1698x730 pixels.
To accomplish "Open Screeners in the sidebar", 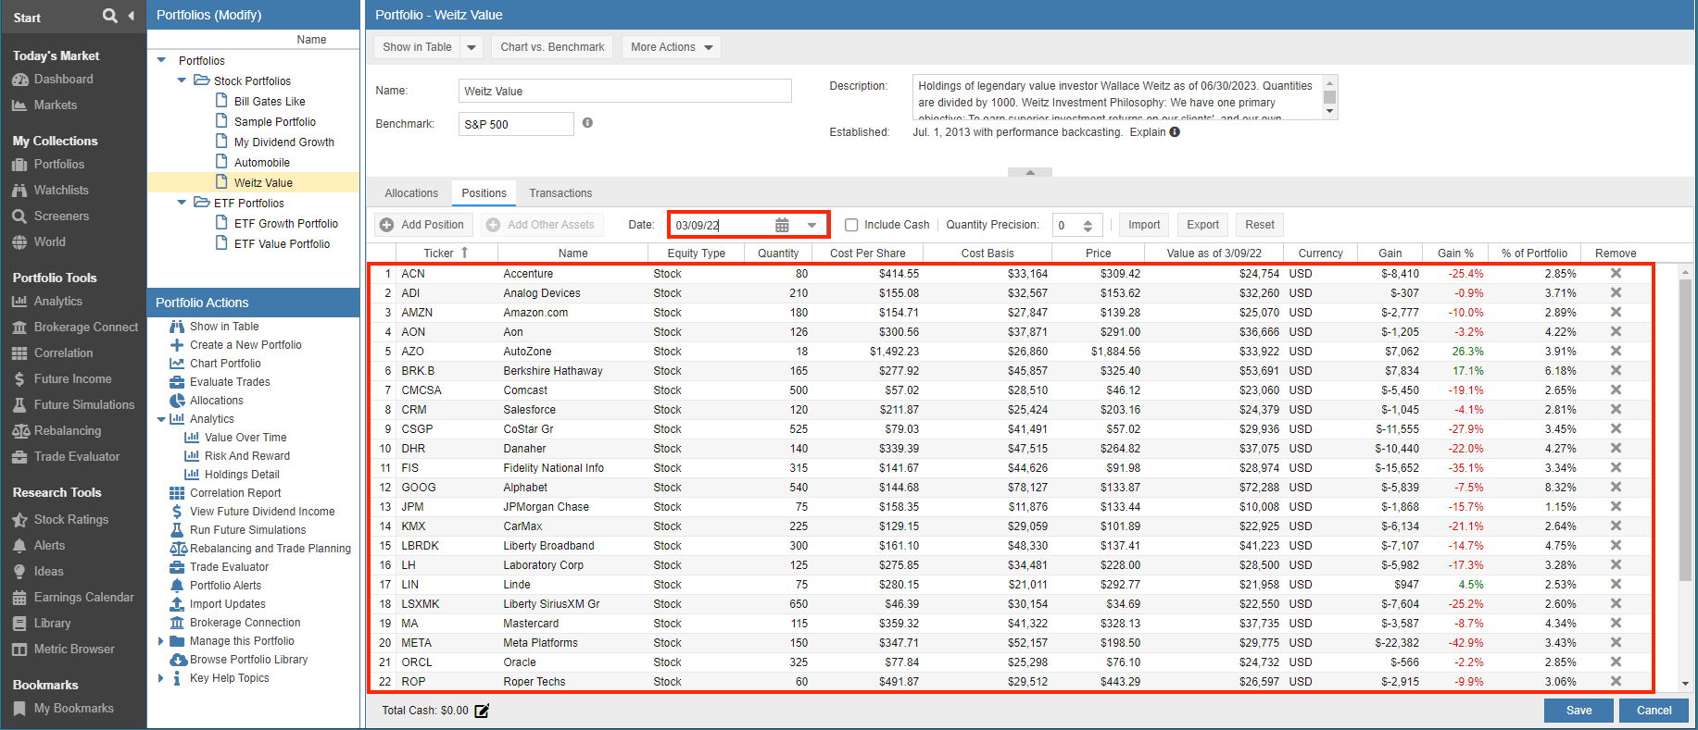I will [61, 217].
